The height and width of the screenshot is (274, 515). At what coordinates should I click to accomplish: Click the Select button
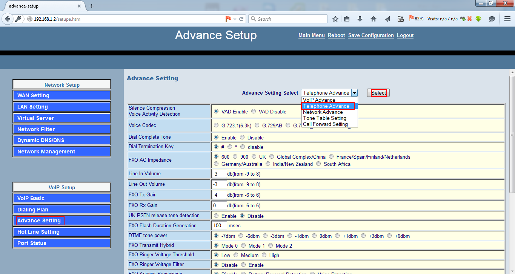pyautogui.click(x=378, y=93)
